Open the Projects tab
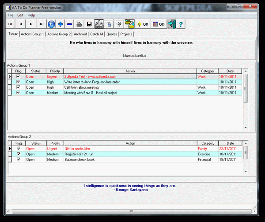 126,34
